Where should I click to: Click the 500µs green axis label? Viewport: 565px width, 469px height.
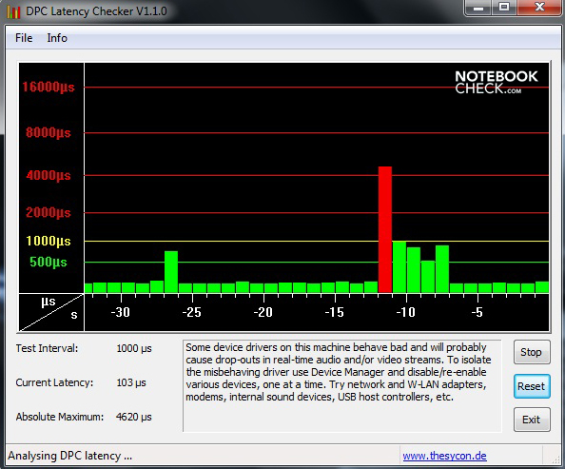click(49, 262)
